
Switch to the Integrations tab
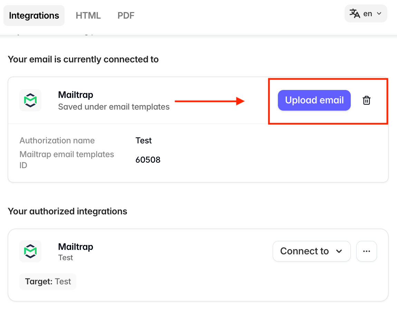pyautogui.click(x=34, y=16)
